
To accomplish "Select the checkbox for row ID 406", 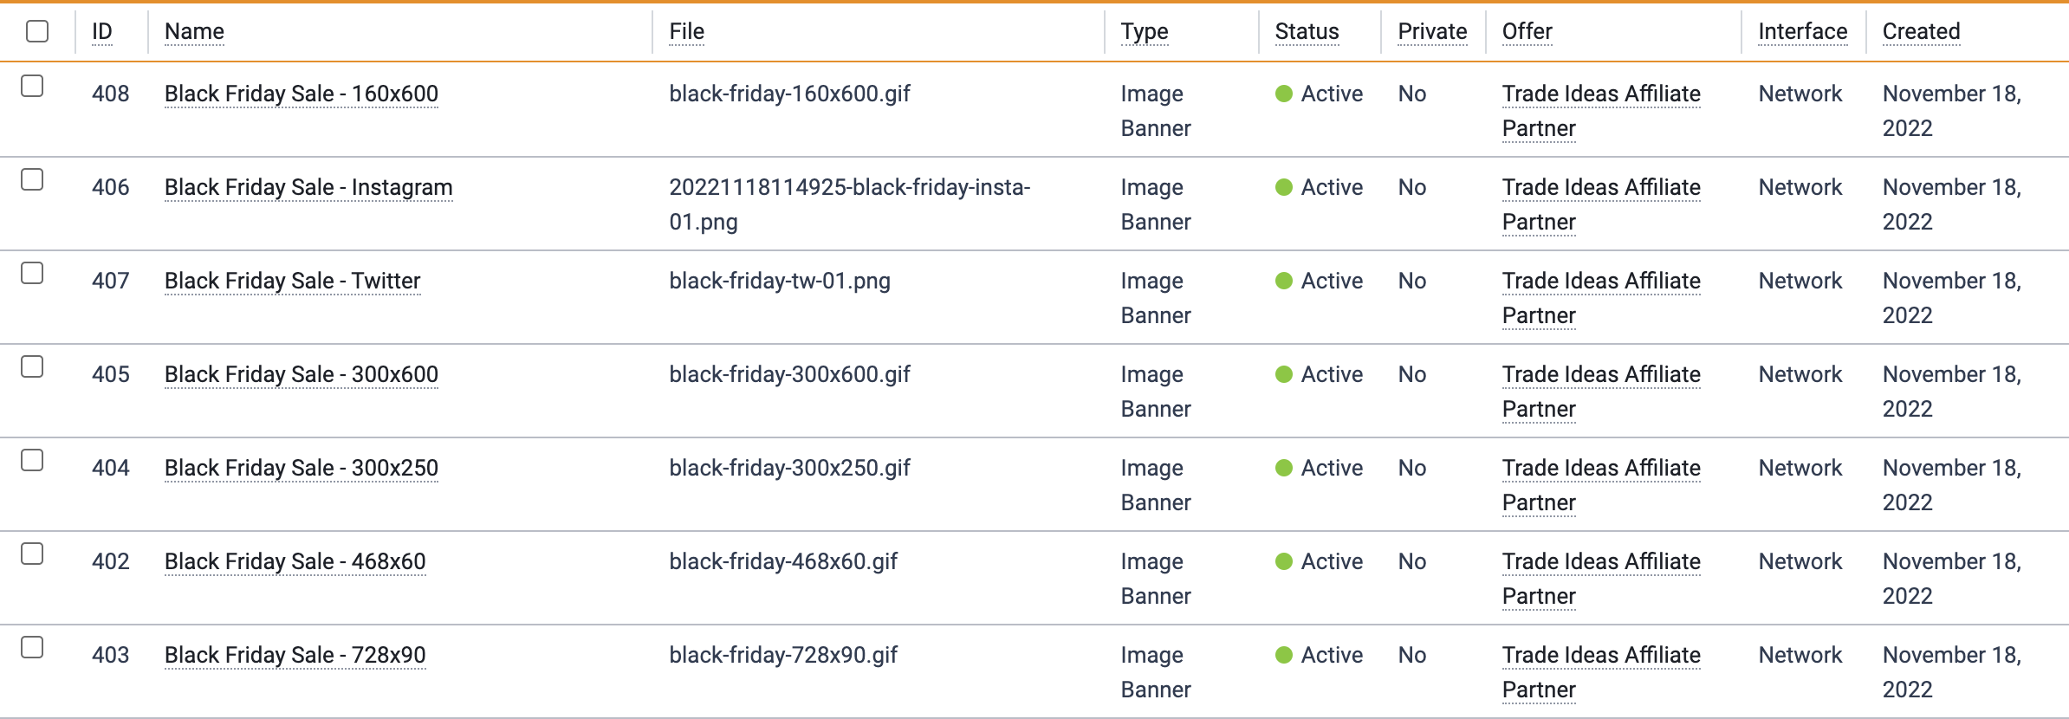I will coord(32,179).
